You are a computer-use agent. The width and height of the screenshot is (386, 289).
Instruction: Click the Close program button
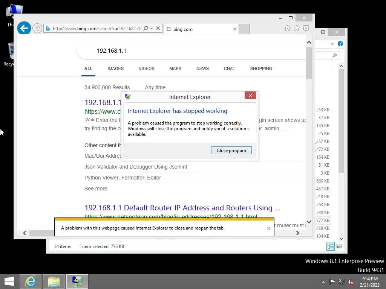(x=231, y=151)
